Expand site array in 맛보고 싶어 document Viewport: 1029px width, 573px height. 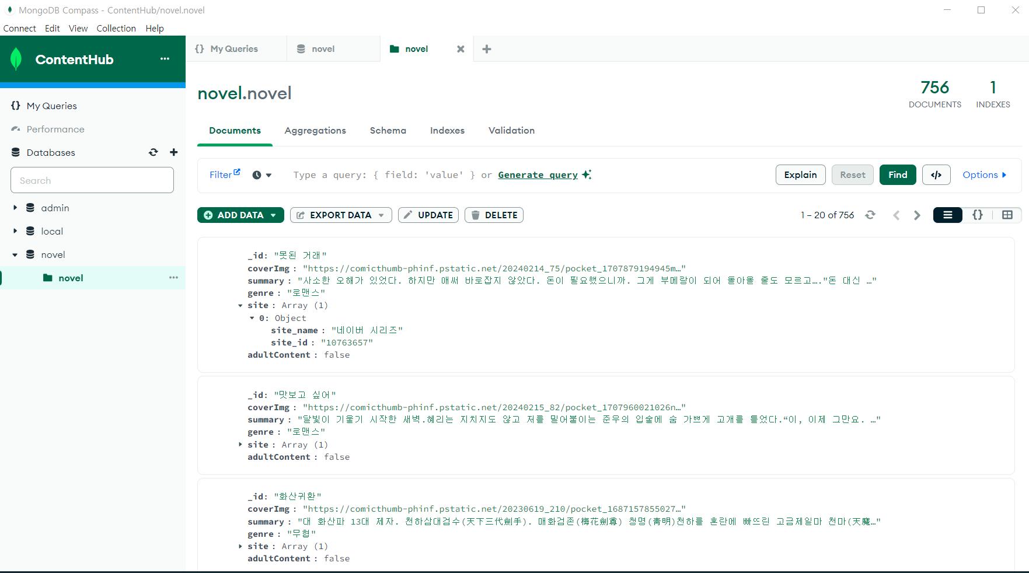click(x=240, y=445)
